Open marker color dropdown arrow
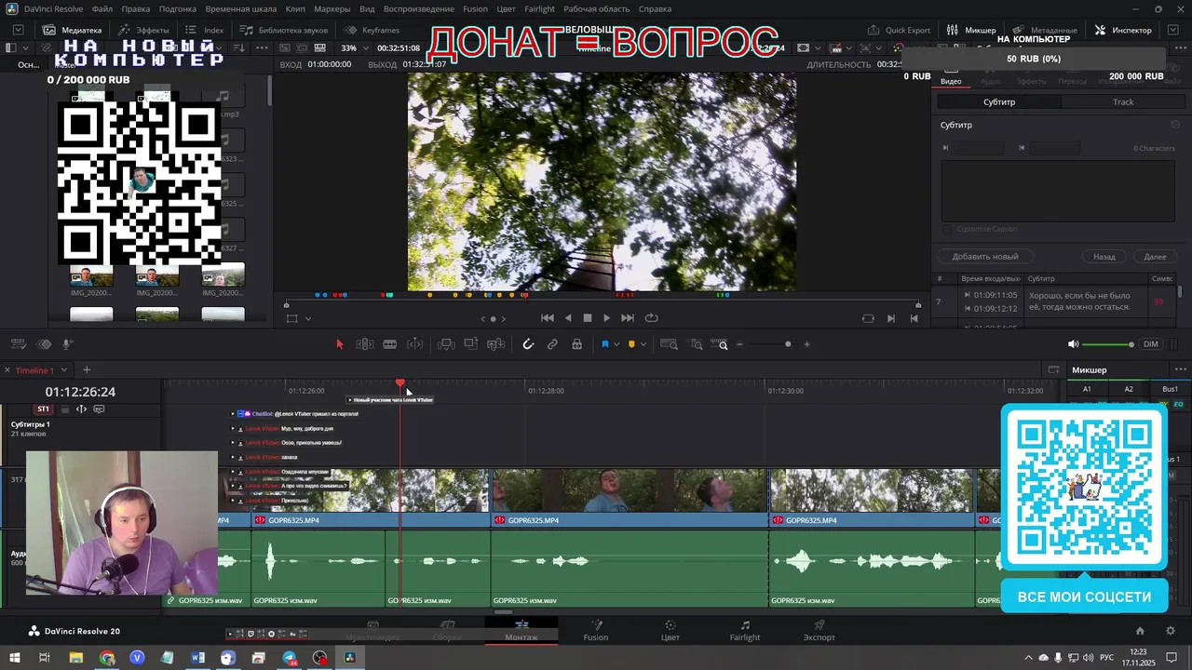1192x670 pixels. click(643, 344)
